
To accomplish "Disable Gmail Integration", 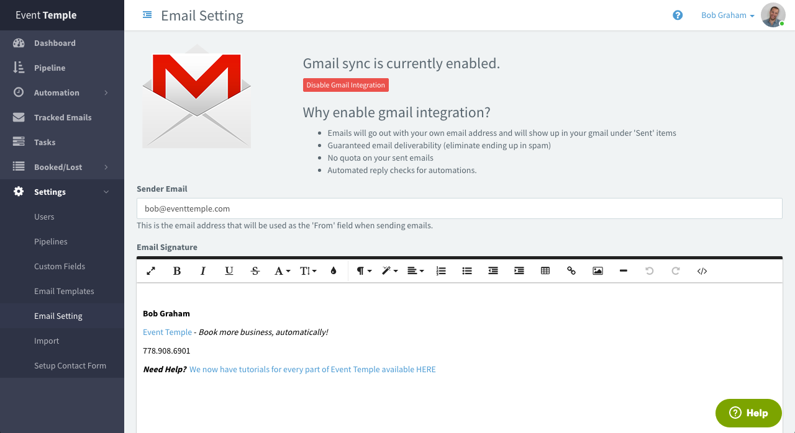I will point(346,85).
